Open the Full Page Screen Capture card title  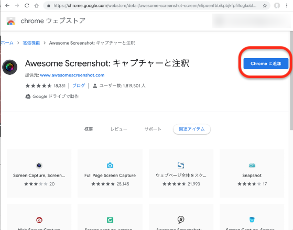(x=110, y=176)
